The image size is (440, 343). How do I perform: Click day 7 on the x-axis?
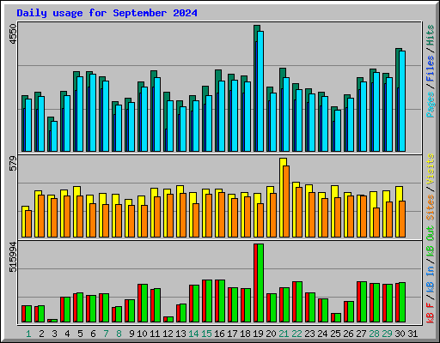(106, 334)
